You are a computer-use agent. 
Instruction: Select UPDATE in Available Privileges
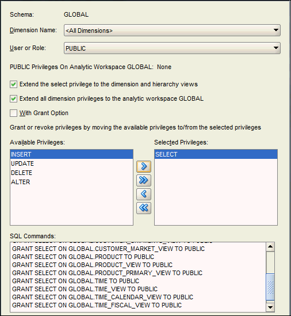pyautogui.click(x=71, y=163)
